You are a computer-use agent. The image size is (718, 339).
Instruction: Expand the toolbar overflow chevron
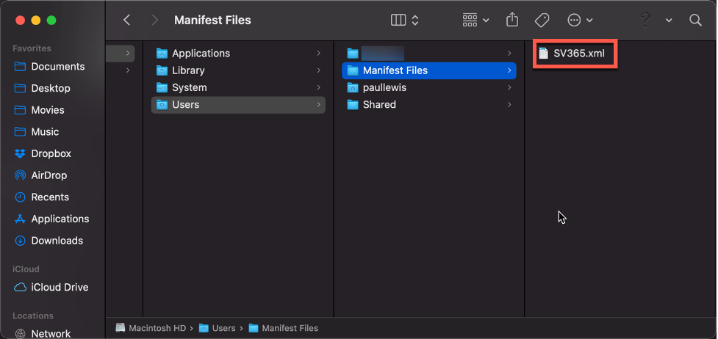[x=669, y=21]
